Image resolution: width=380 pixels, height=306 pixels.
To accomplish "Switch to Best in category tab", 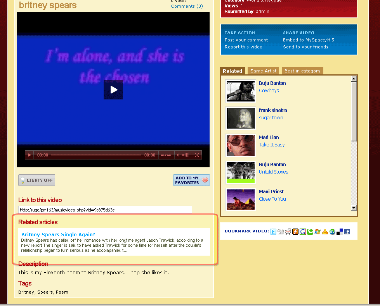I will [x=302, y=71].
